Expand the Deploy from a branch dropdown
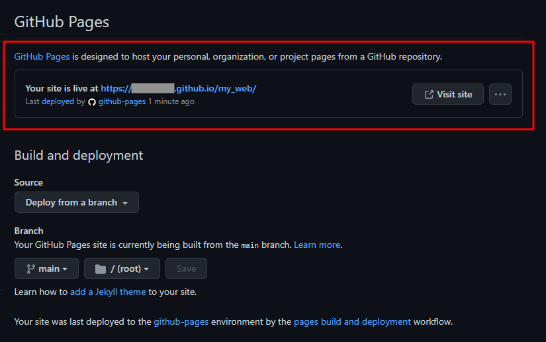 pyautogui.click(x=77, y=202)
